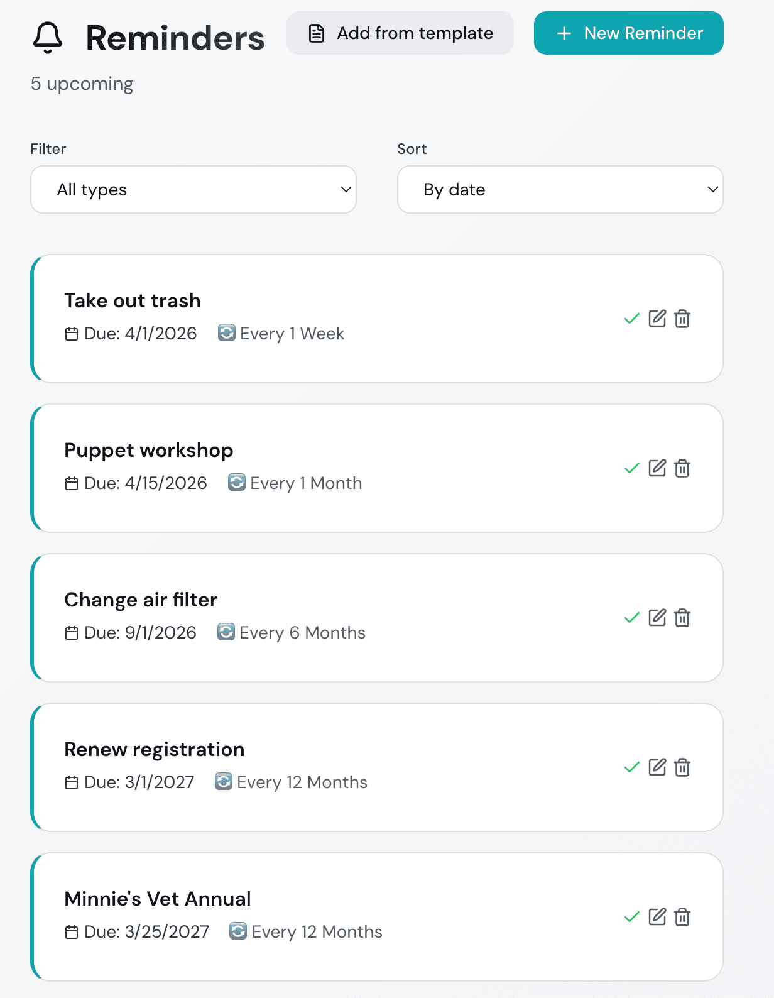
Task: Open the All types filter dropdown
Action: 193,189
